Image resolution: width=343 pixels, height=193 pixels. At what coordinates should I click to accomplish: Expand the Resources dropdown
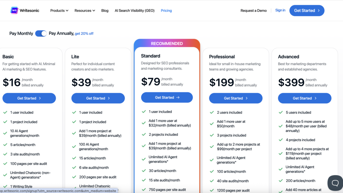tap(84, 10)
